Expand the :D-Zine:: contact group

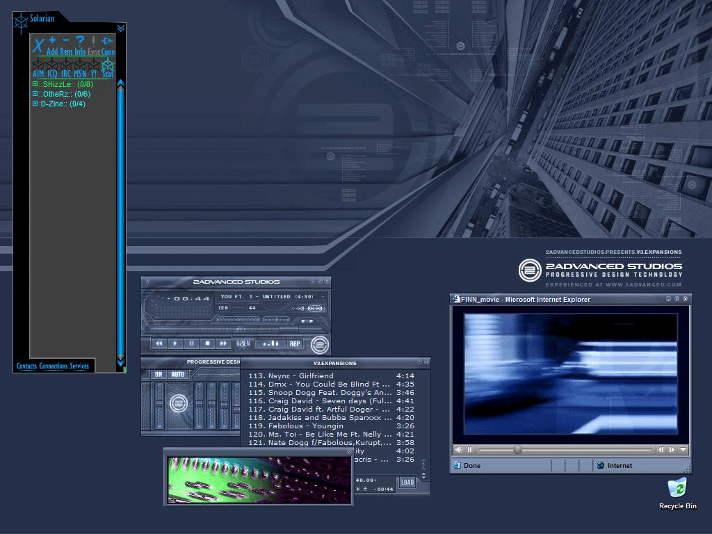point(35,104)
